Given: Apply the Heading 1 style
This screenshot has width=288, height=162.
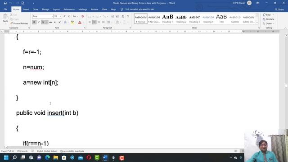Looking at the screenshot, I should click(167, 19).
